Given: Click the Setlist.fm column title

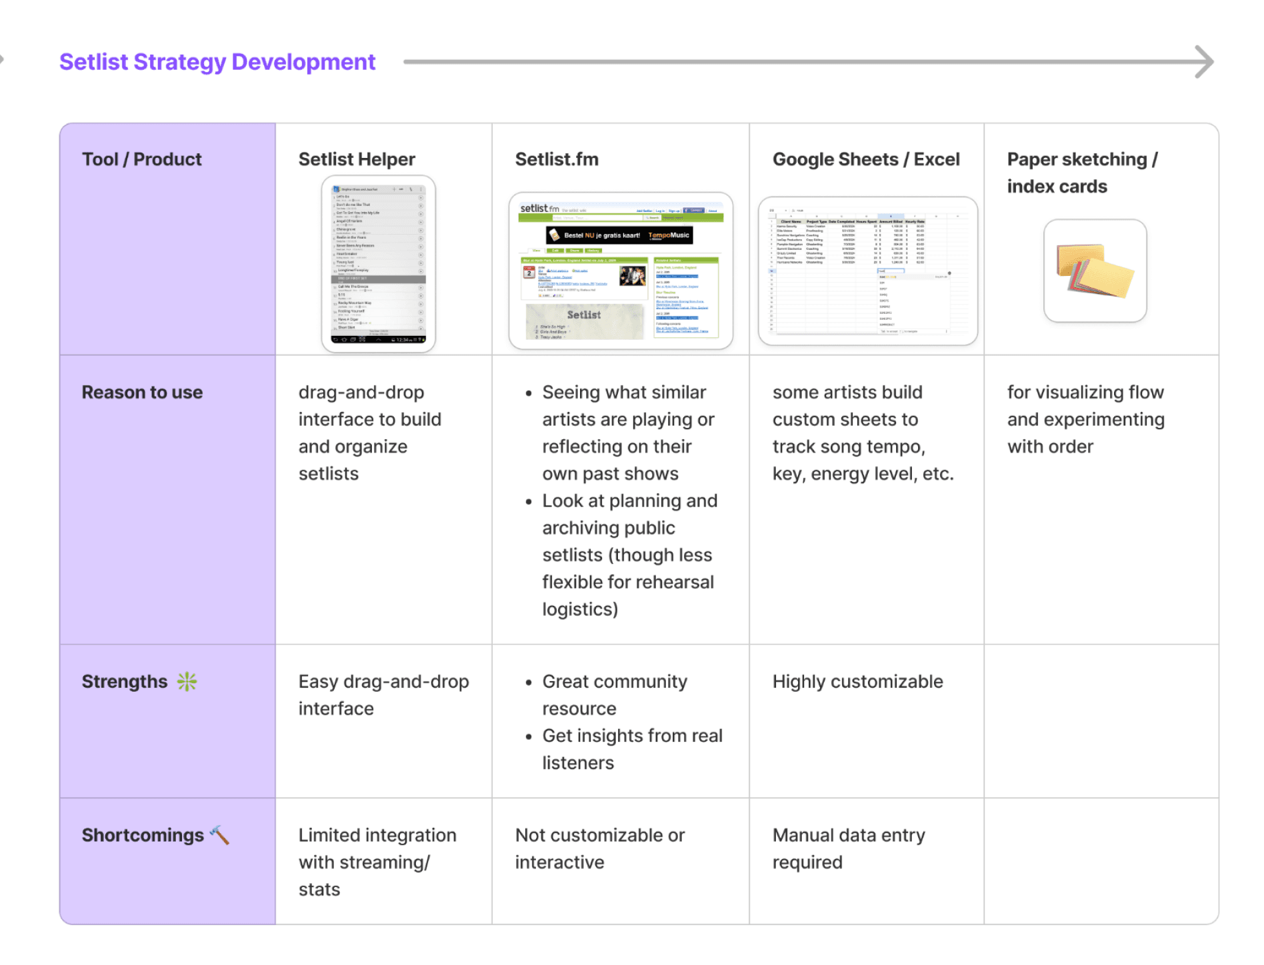Looking at the screenshot, I should tap(557, 159).
